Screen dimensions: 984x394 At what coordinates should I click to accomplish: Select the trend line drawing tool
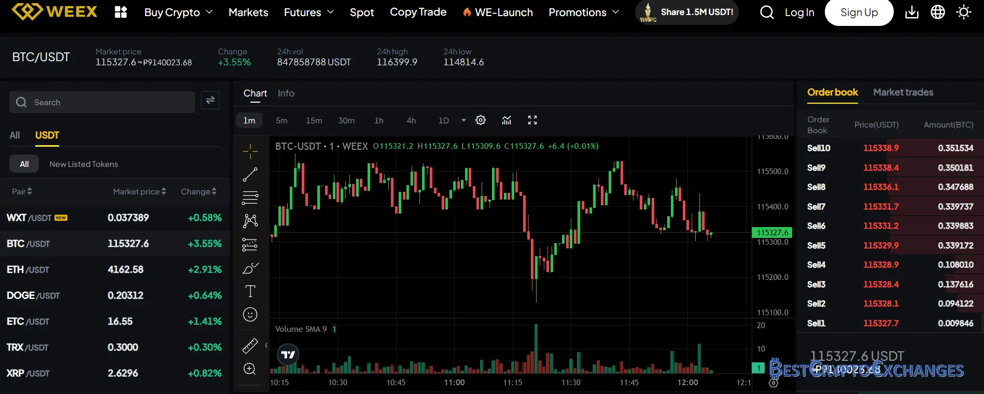250,175
